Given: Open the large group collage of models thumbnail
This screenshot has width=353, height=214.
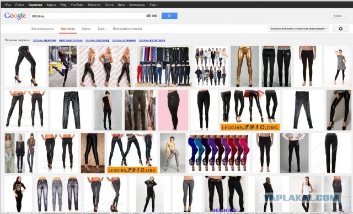Looking at the screenshot, I should click(211, 66).
